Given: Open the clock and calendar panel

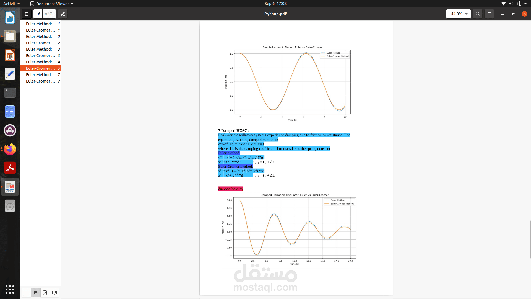Looking at the screenshot, I should click(275, 4).
